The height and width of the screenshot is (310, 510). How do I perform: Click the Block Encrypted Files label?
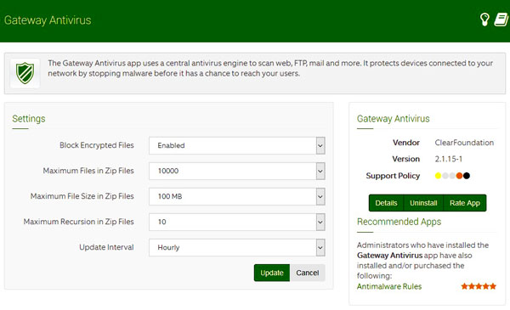[97, 145]
